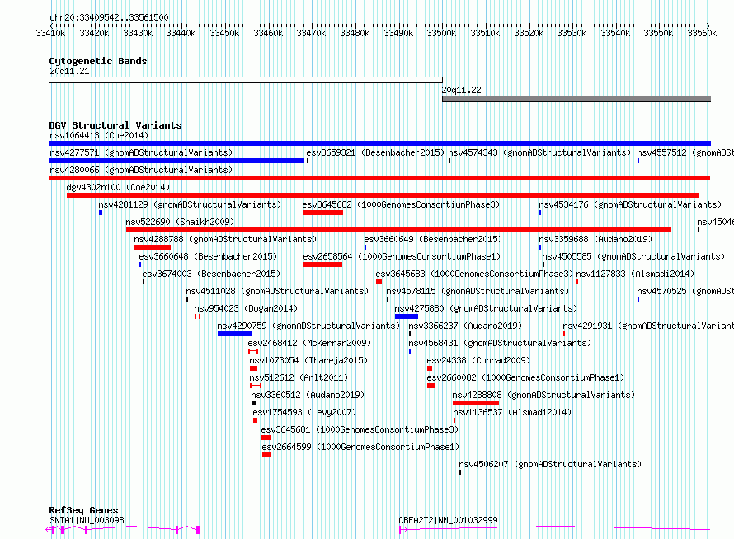Select esv3645683 1000Genomes Phase3 label

[474, 274]
